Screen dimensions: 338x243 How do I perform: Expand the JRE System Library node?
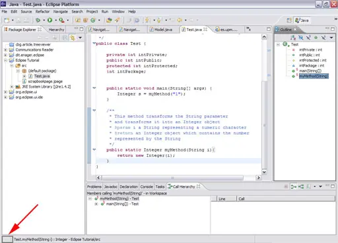[x=12, y=87]
